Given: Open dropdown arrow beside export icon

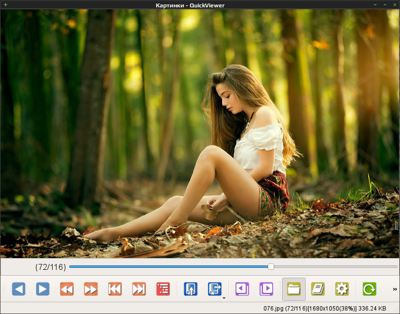Looking at the screenshot, I should [x=224, y=298].
